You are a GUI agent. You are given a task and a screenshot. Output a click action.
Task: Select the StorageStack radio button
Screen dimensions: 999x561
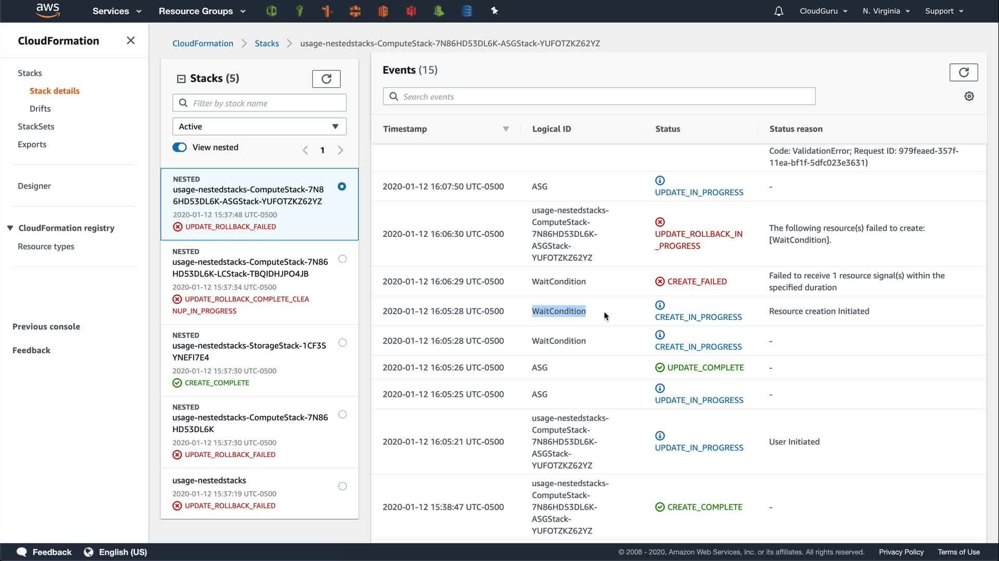coord(342,343)
